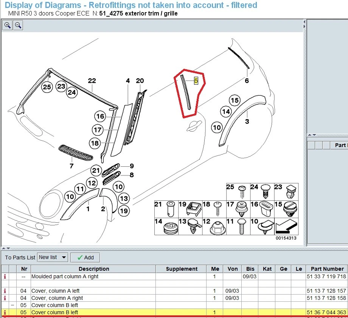Select circled callout 16 beside the A-column

[100, 116]
